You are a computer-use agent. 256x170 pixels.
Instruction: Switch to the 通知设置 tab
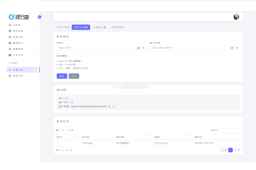click(100, 27)
